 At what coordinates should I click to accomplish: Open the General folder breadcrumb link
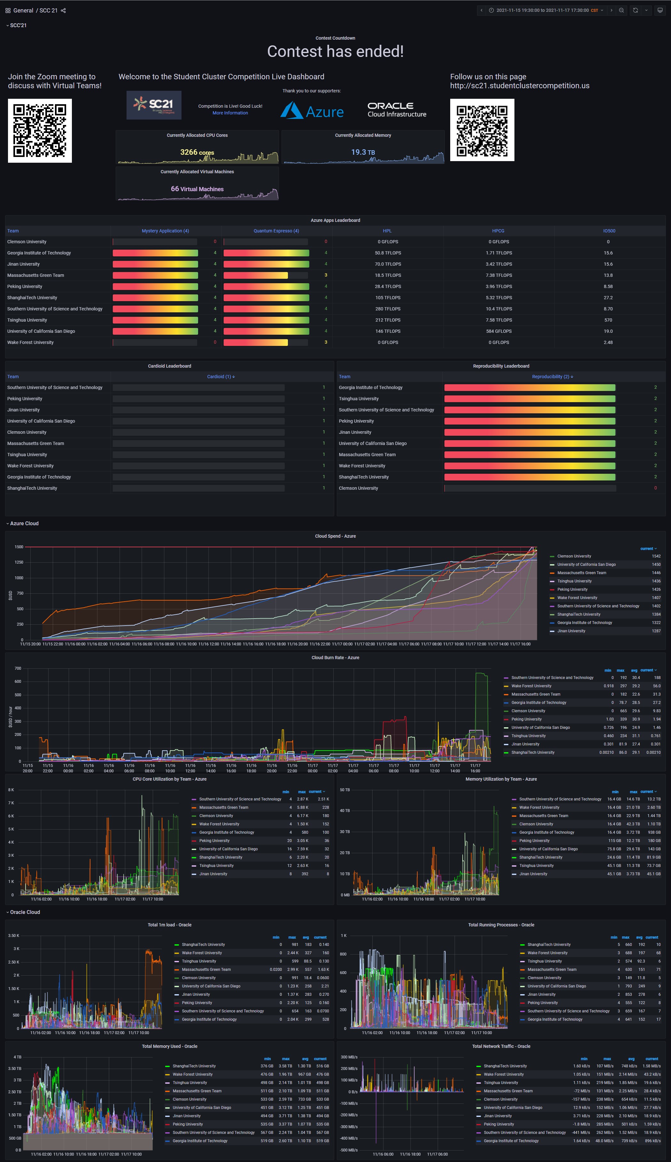(23, 10)
